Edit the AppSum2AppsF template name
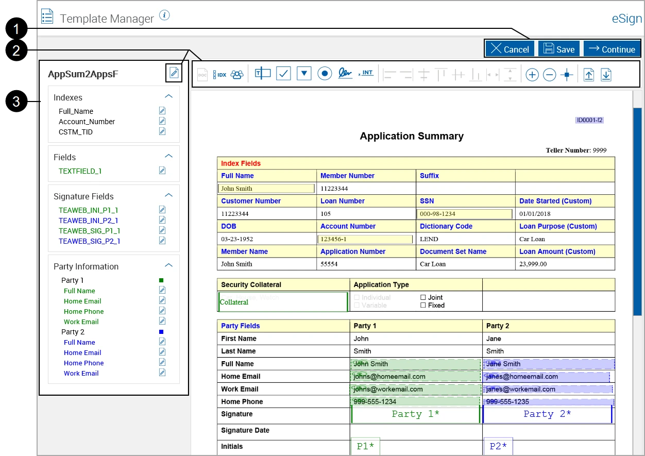Screen dimensions: 645x456 (174, 73)
